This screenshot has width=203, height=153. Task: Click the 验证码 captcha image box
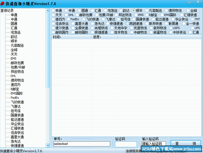(x=126, y=144)
